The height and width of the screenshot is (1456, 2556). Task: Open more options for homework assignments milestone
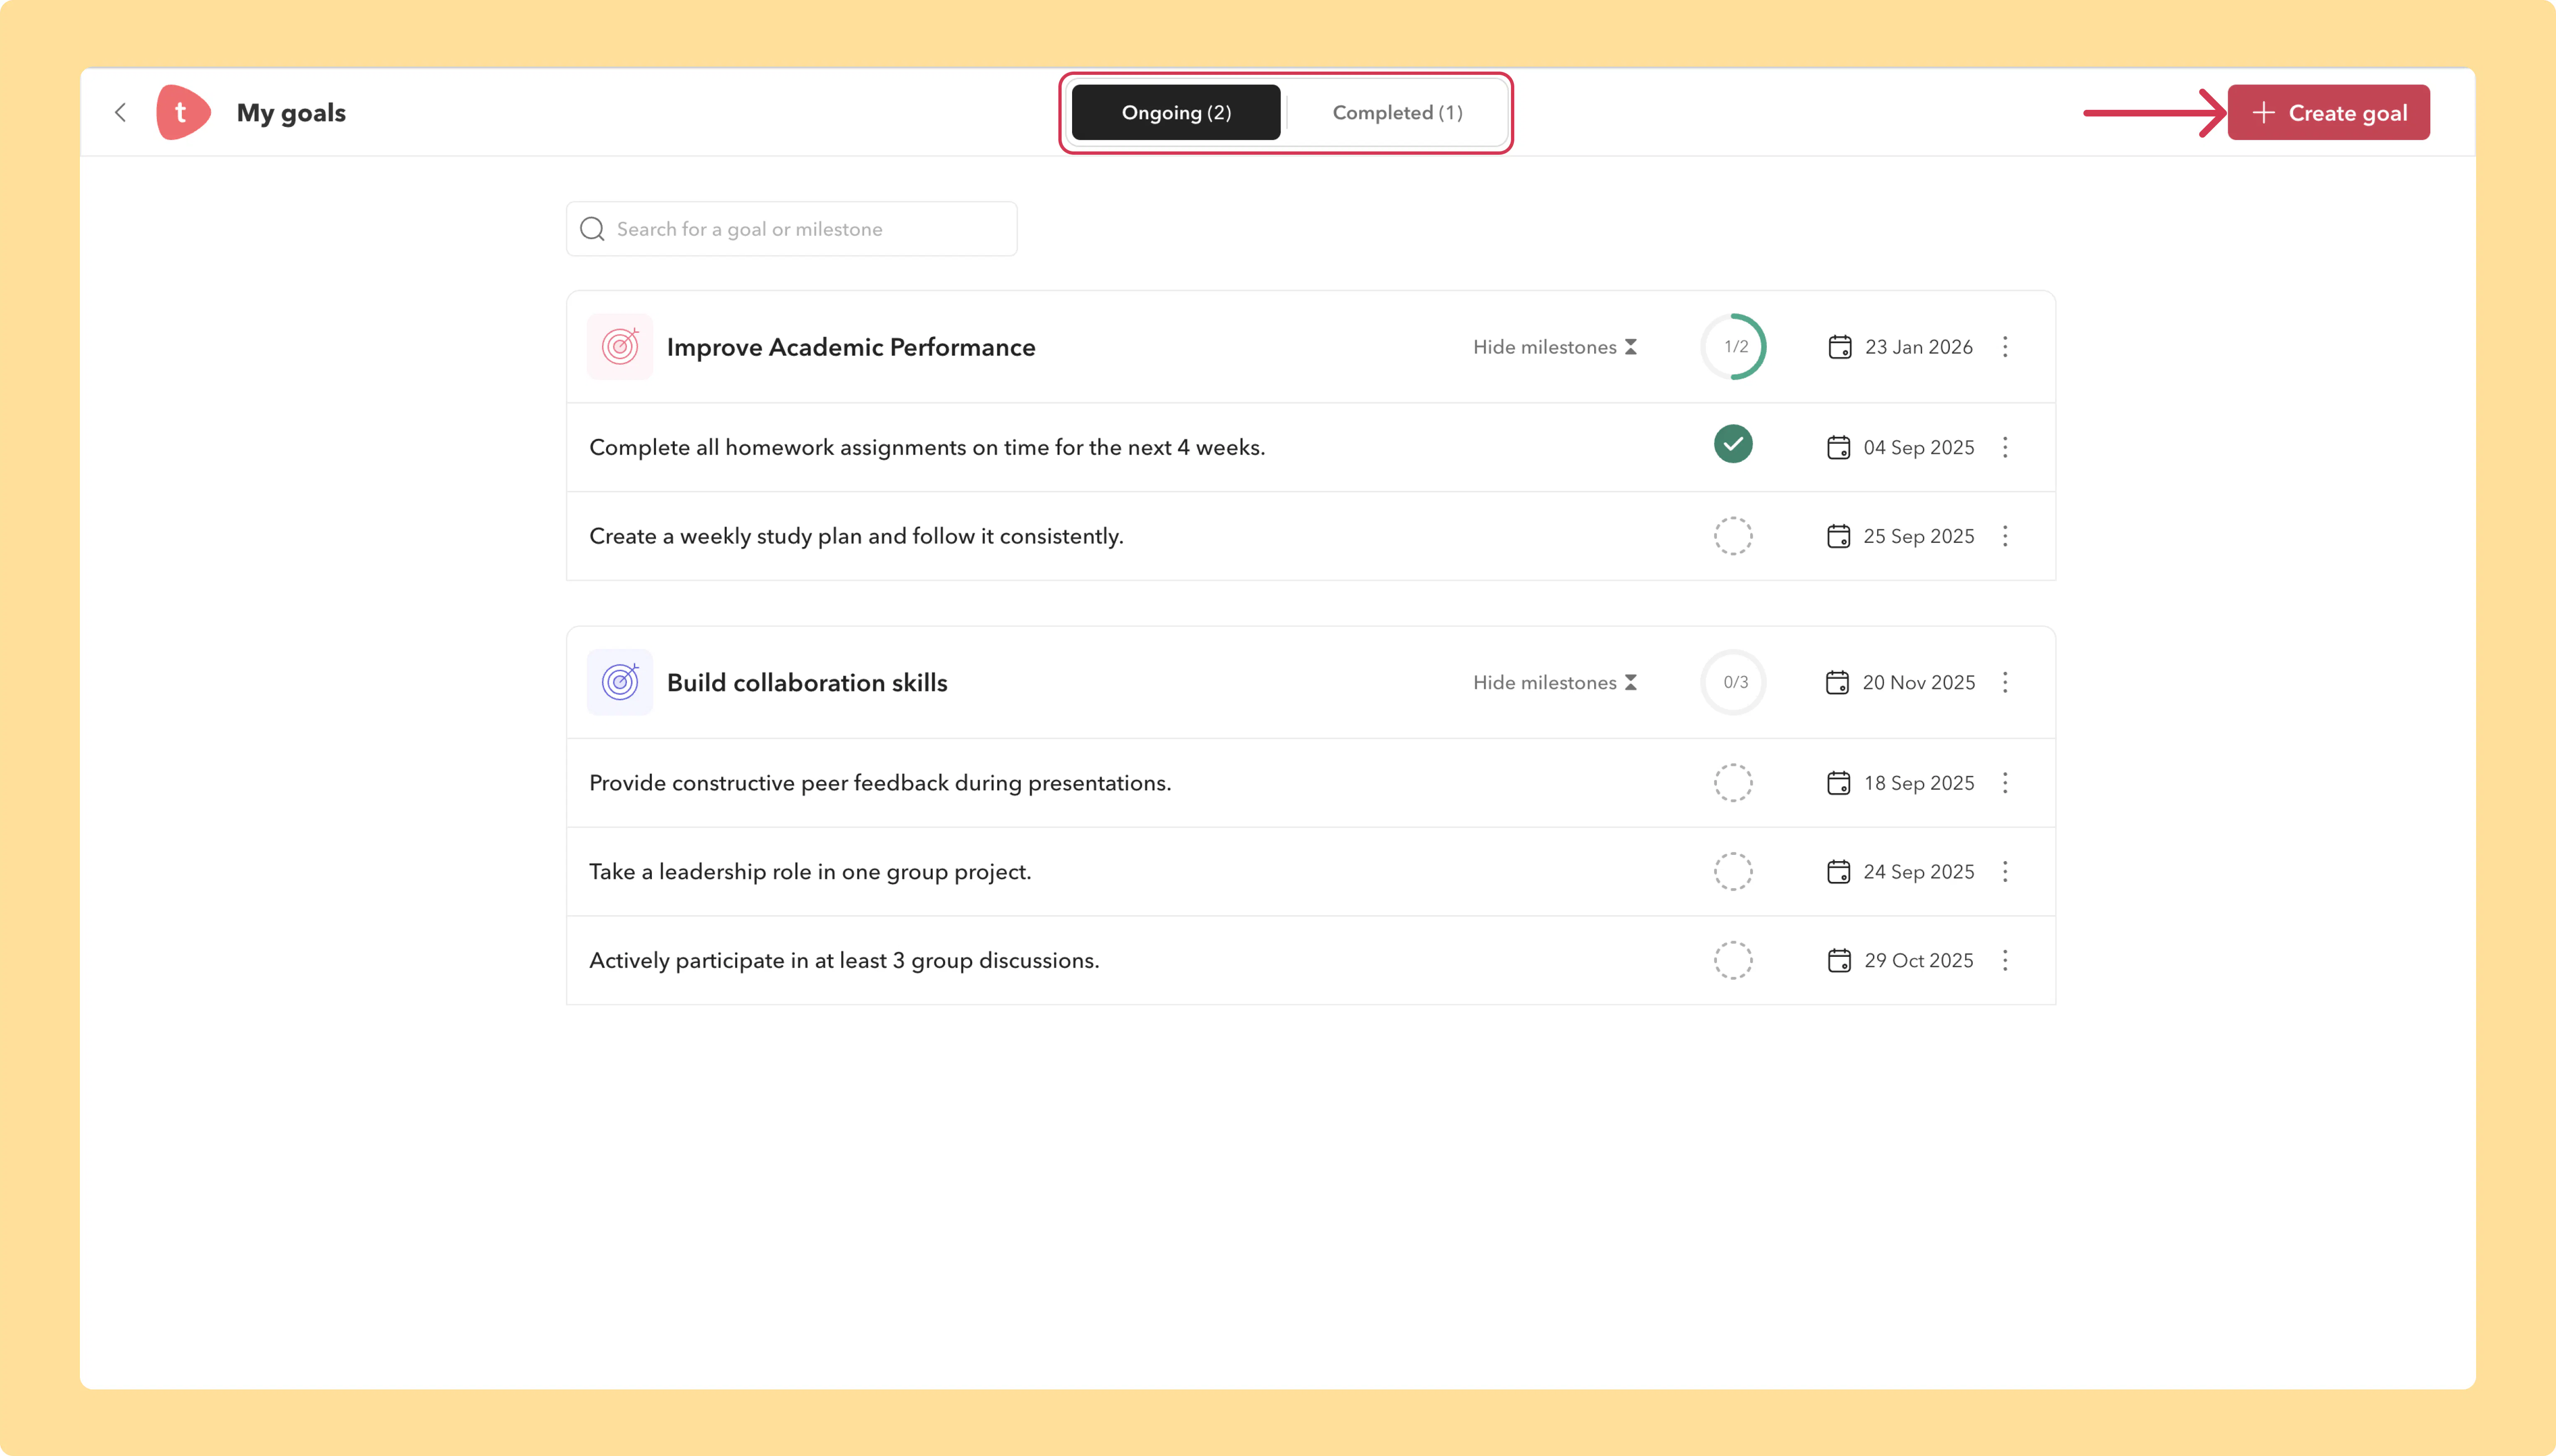tap(2005, 447)
